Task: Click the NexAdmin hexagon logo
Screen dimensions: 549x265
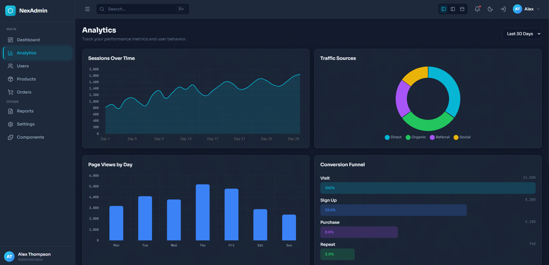Action: point(10,11)
